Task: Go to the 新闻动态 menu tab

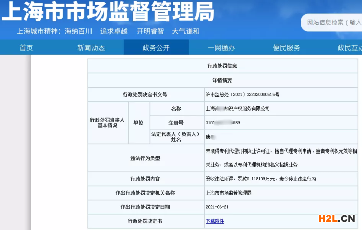Action: (91, 48)
